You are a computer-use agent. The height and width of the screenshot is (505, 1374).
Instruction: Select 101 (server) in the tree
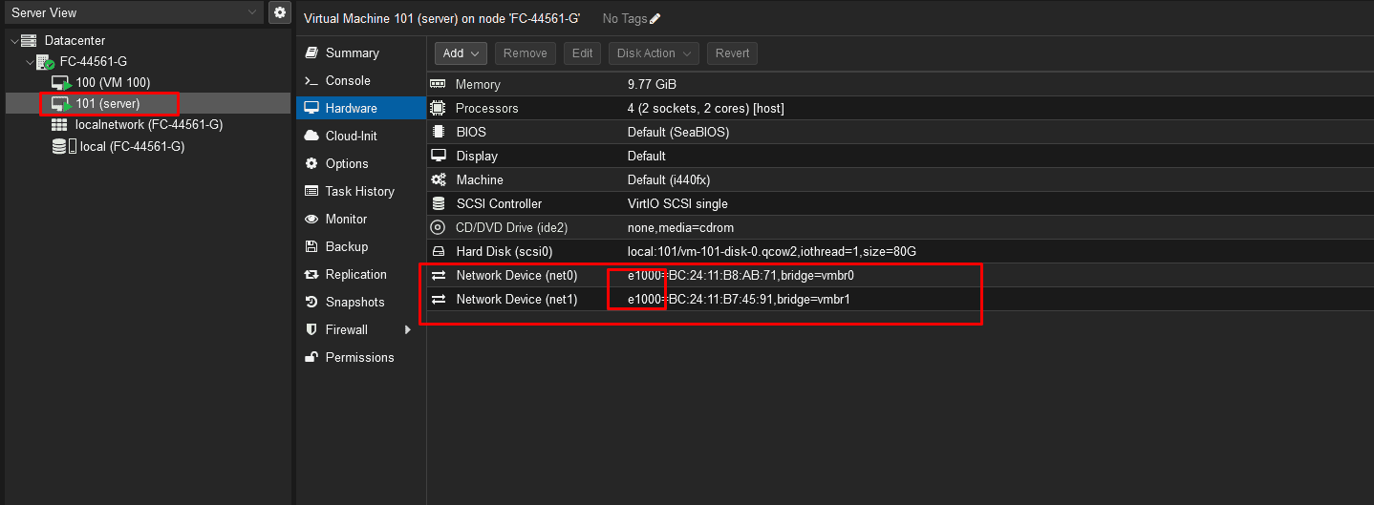[x=108, y=103]
